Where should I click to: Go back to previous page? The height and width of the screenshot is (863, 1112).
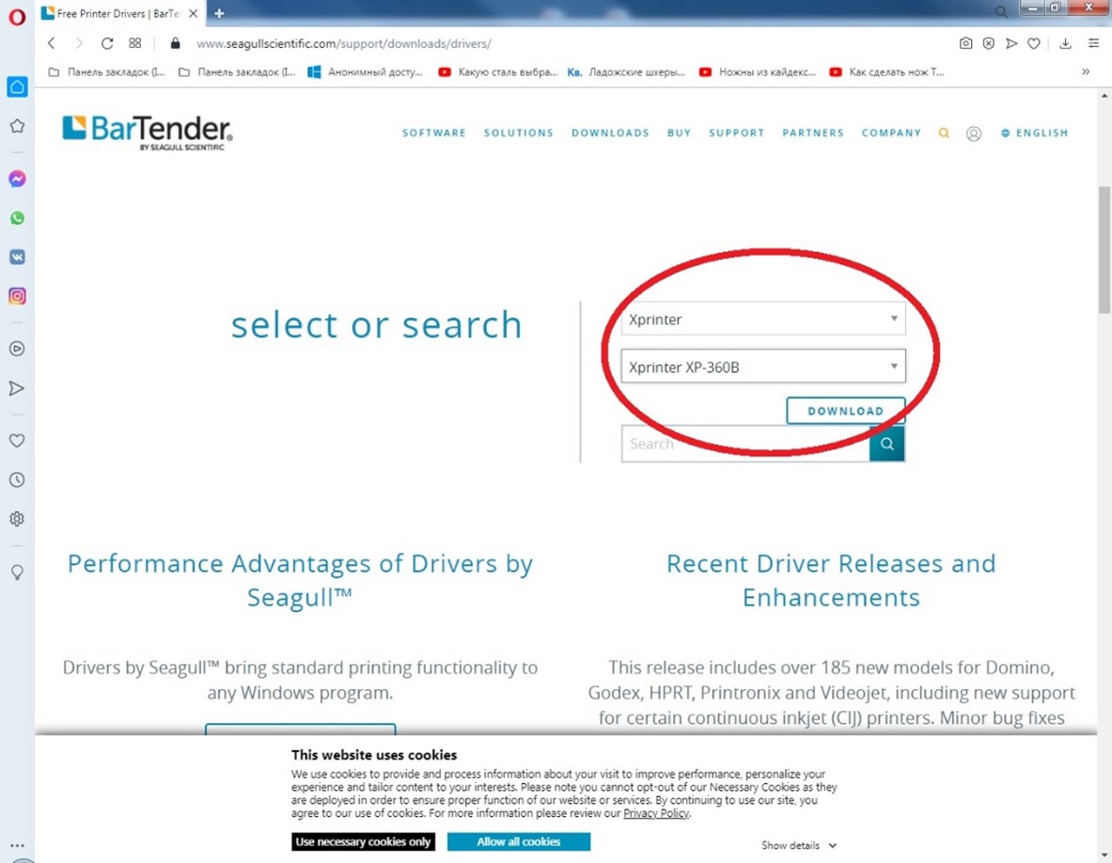[51, 43]
